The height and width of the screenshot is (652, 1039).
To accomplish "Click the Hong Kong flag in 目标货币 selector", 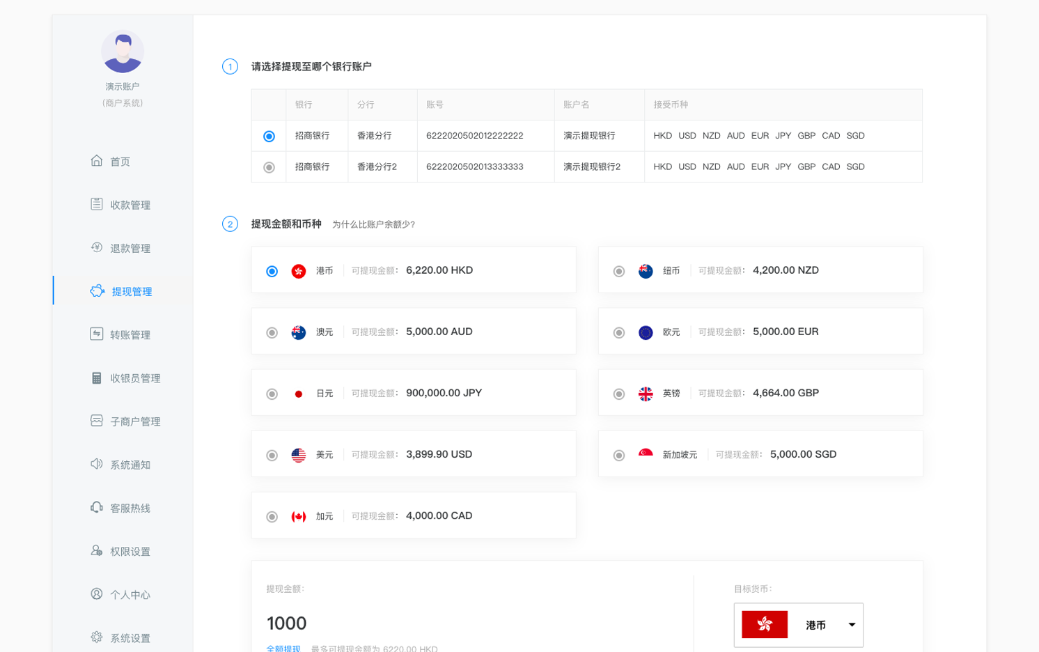I will (x=765, y=624).
